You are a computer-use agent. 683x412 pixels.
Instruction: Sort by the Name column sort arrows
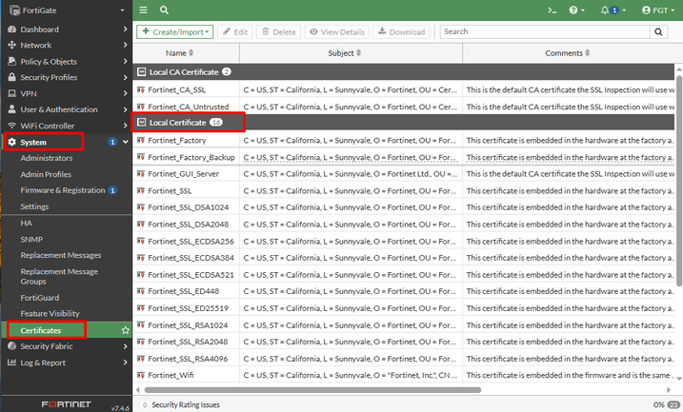pyautogui.click(x=191, y=53)
